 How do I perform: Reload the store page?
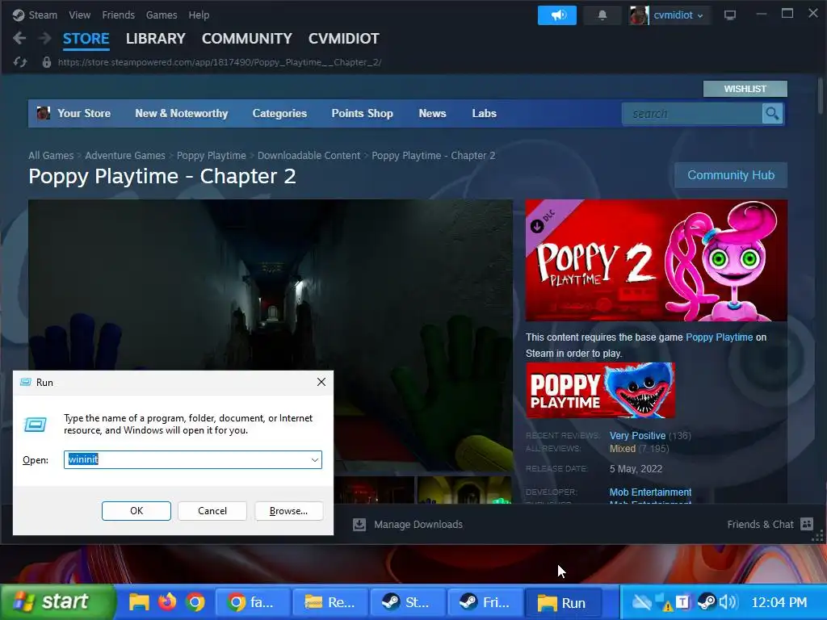point(20,62)
